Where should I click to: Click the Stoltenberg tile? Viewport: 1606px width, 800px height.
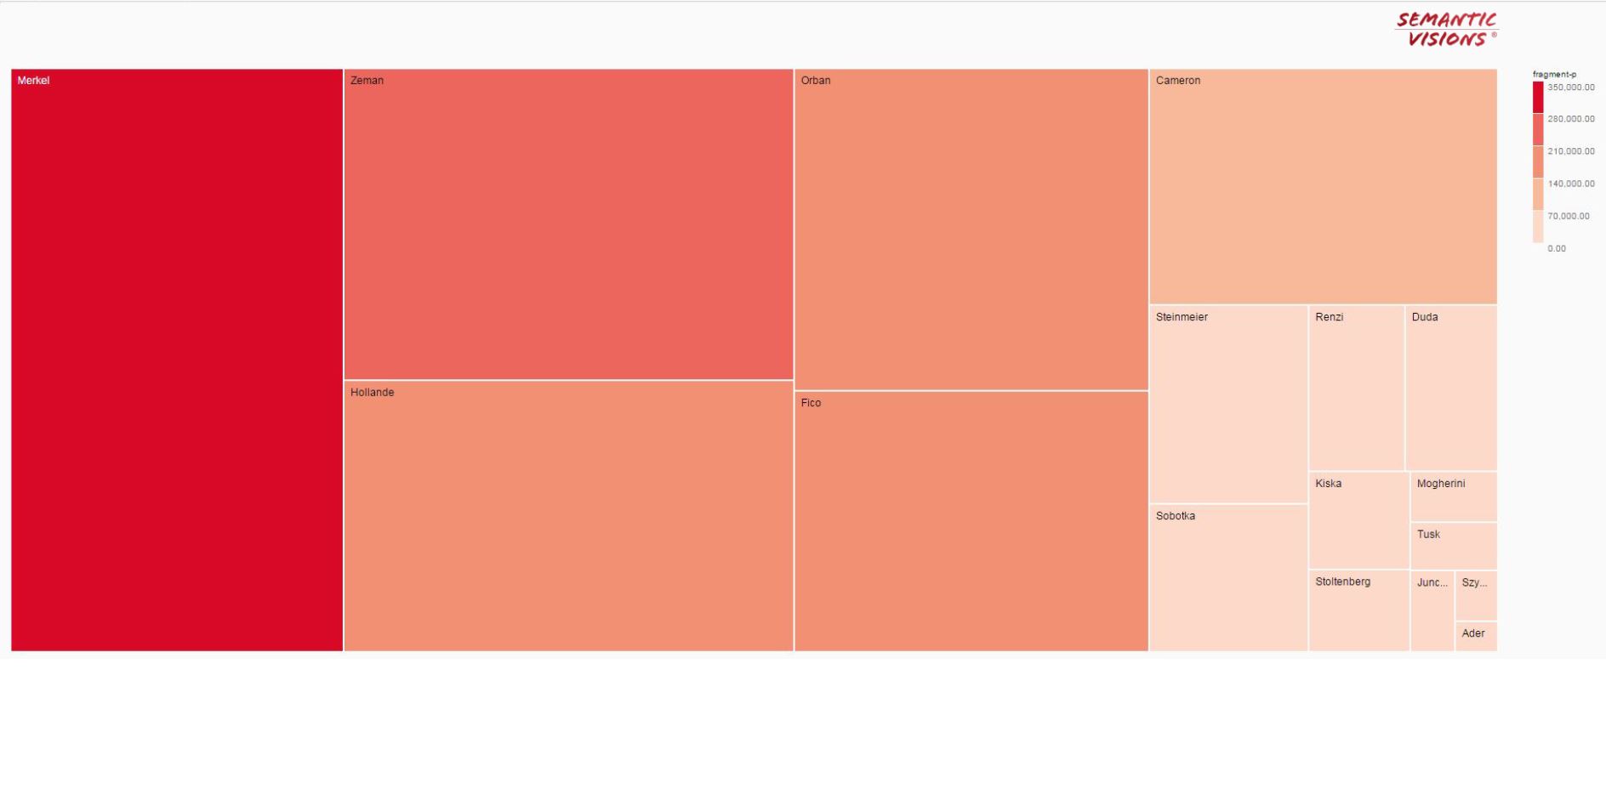tap(1358, 610)
